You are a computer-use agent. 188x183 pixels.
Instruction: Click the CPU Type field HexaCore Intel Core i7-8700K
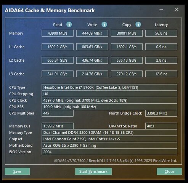tap(109, 87)
